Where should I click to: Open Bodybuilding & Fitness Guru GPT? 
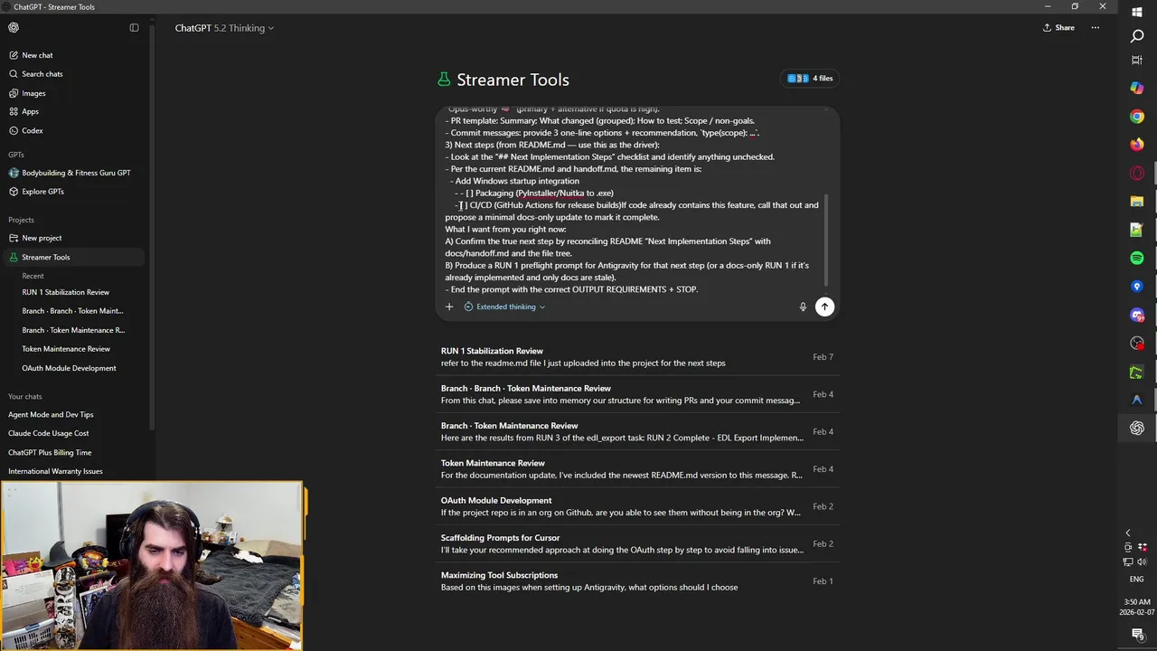(x=76, y=173)
